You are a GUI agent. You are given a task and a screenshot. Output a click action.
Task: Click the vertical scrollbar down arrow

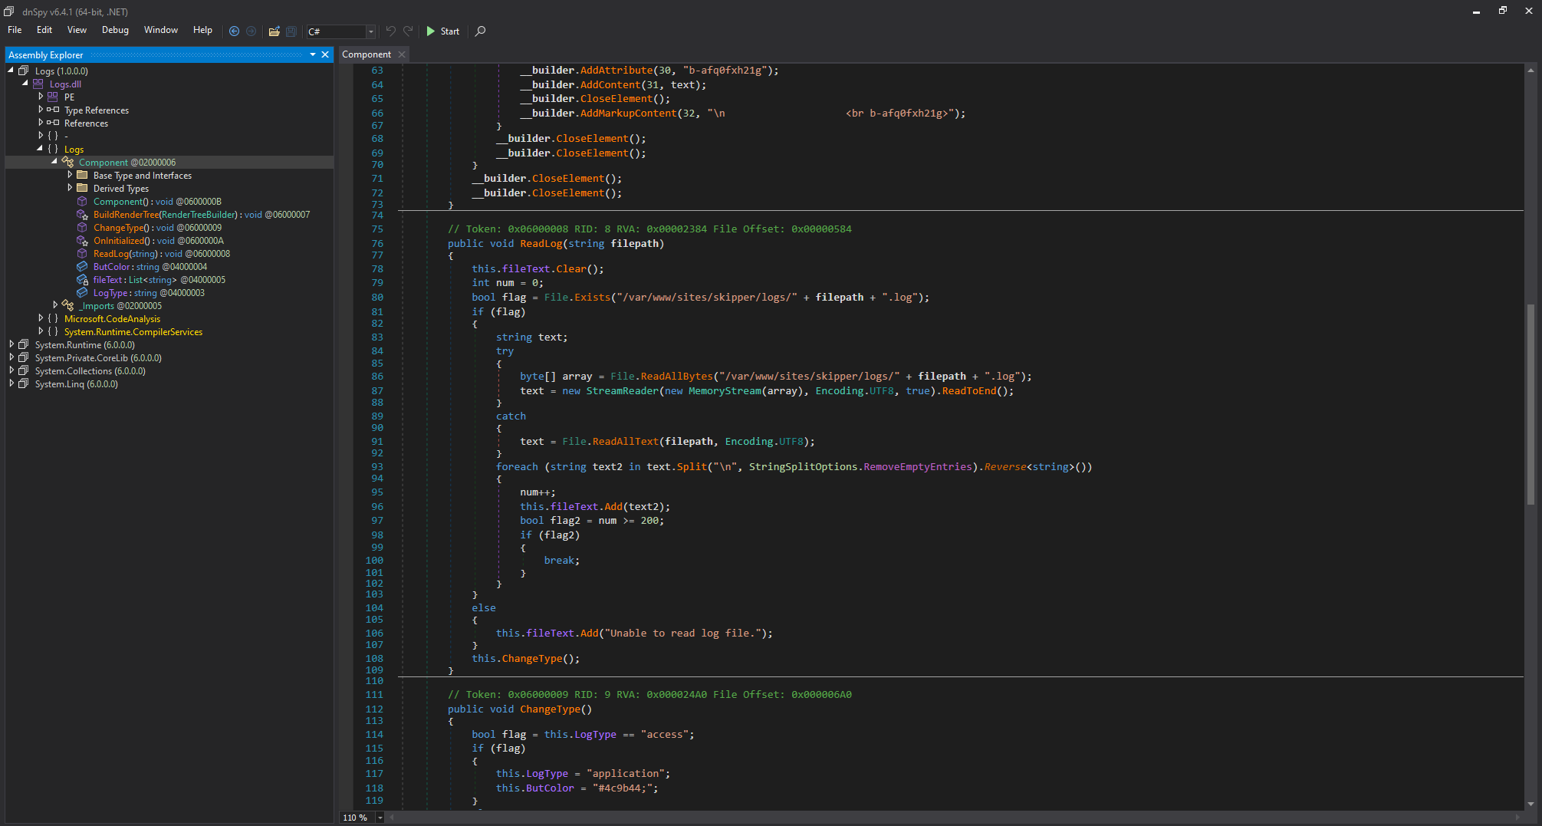click(1530, 804)
